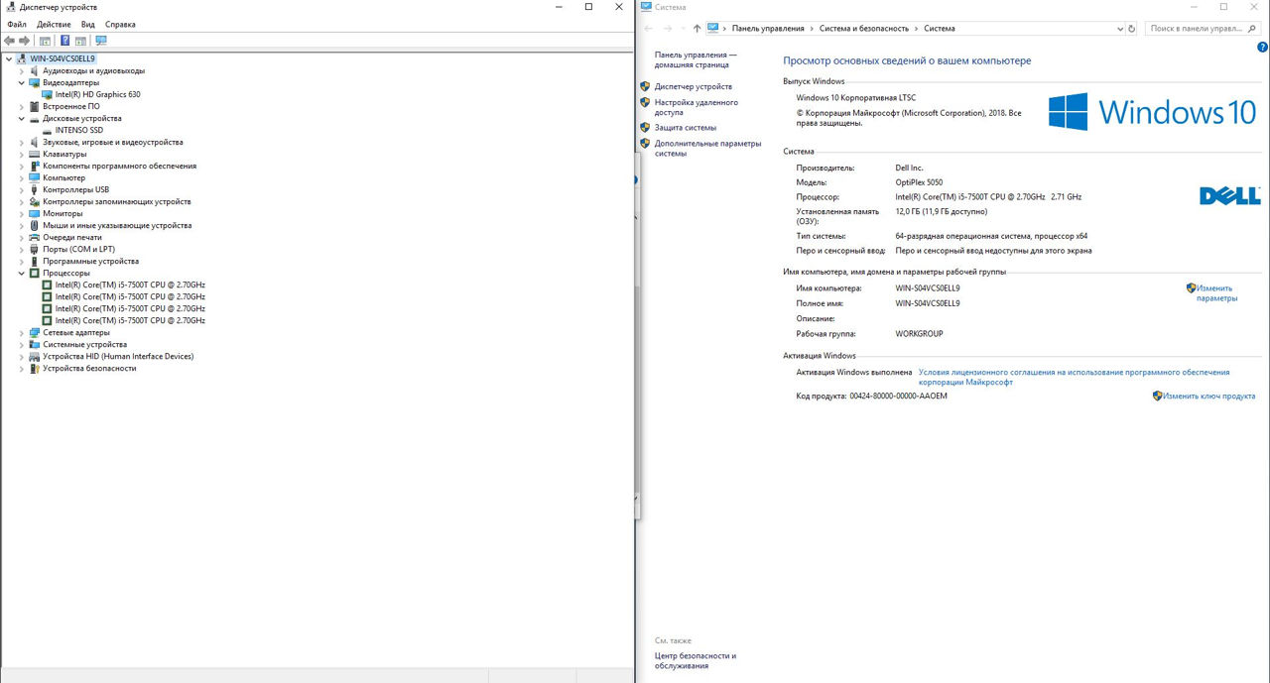Click the up-arrow navigation button in System window
Viewport: 1270px width, 683px height.
(697, 29)
